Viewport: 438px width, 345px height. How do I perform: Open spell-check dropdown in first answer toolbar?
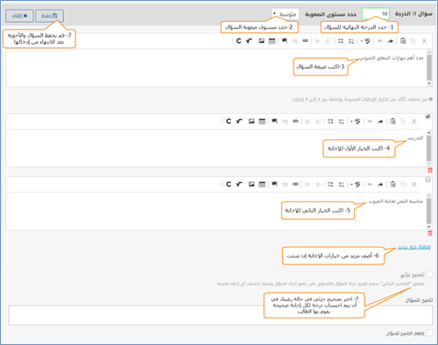356,122
